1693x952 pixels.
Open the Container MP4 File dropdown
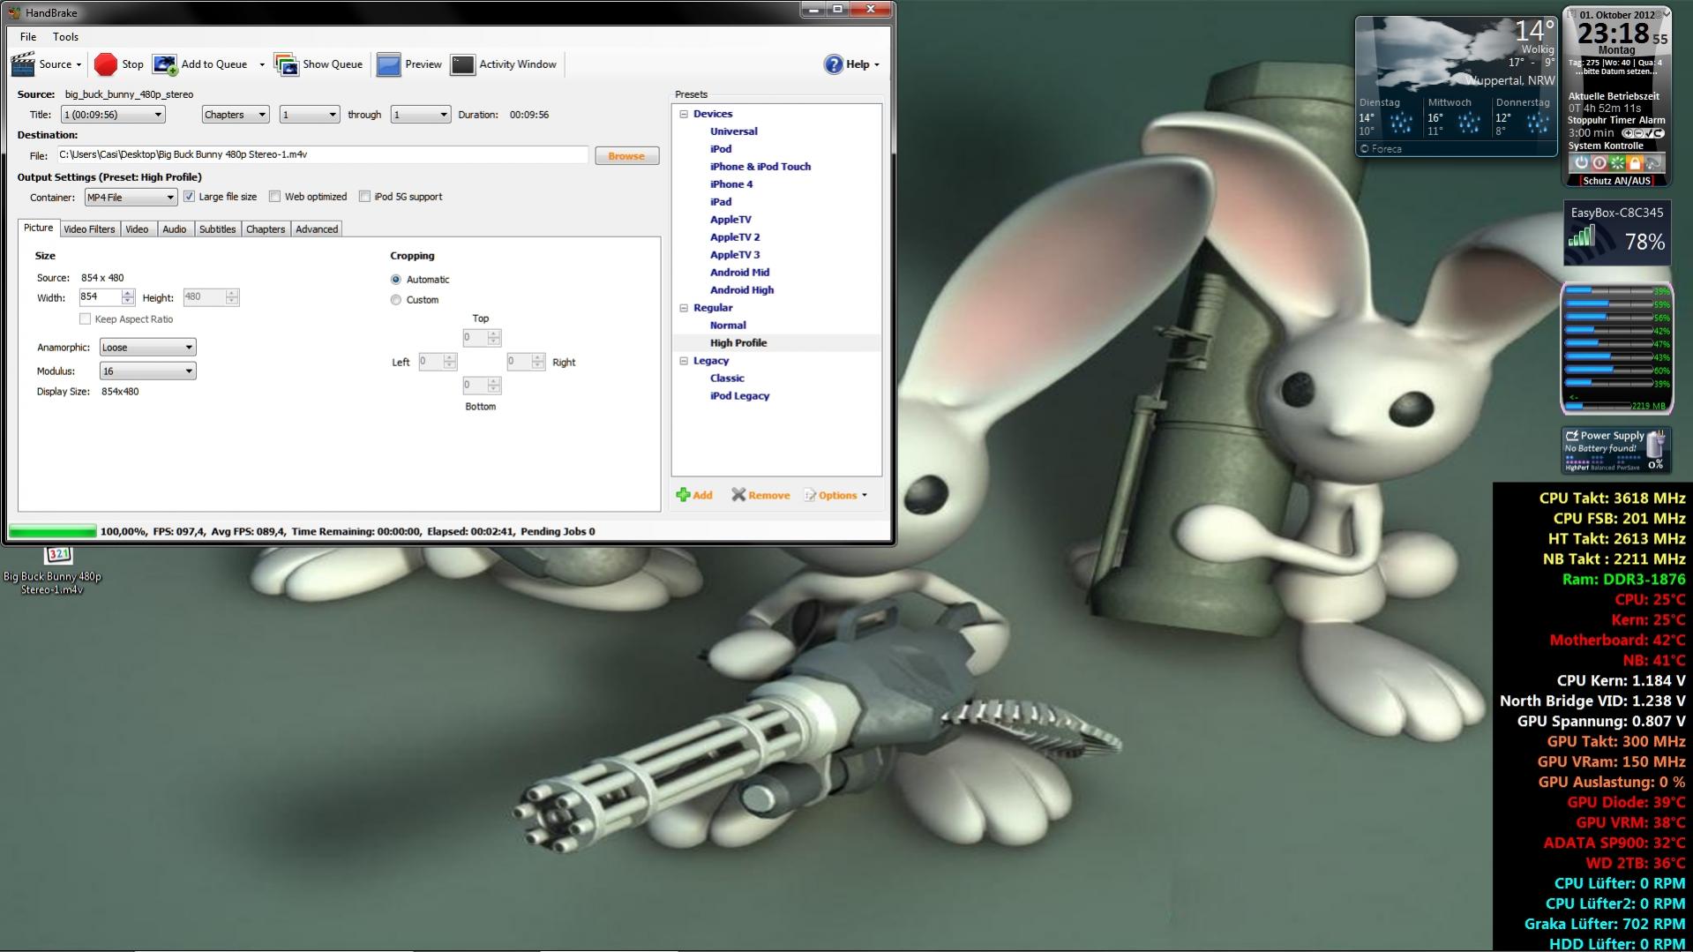[131, 198]
